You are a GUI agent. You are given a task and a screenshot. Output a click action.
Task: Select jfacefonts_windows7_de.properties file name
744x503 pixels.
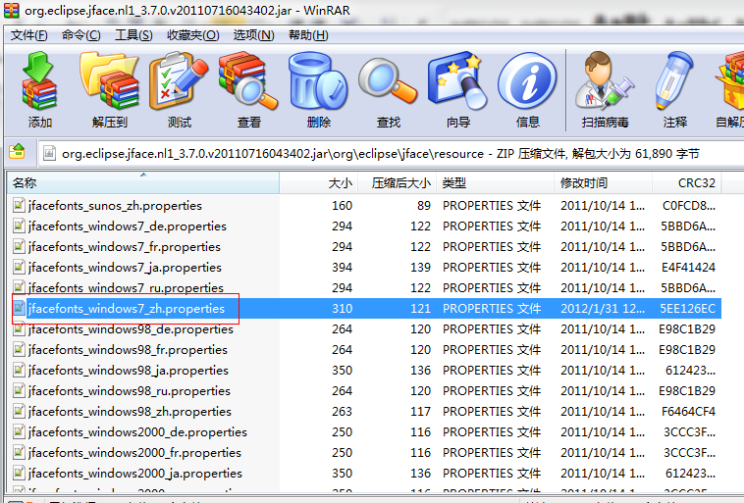(128, 226)
